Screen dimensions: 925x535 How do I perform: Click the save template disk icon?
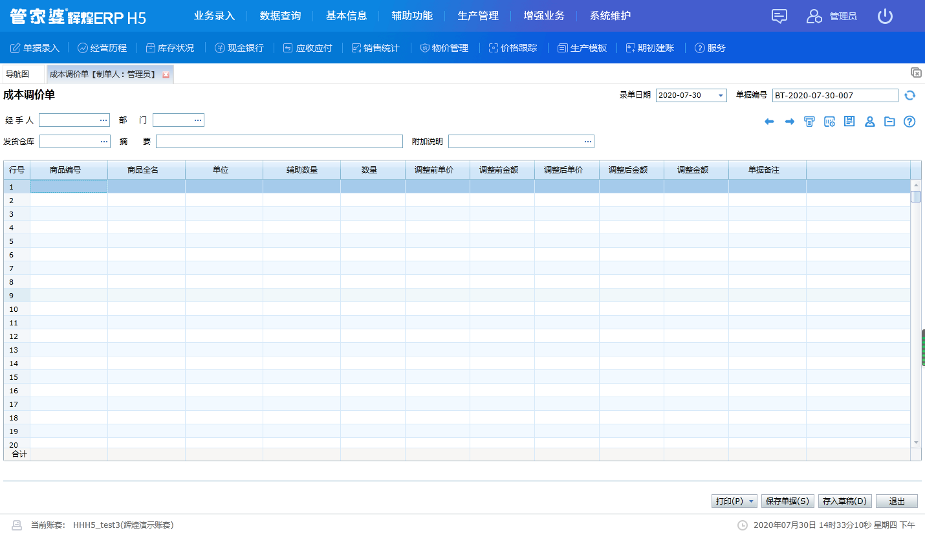click(849, 122)
